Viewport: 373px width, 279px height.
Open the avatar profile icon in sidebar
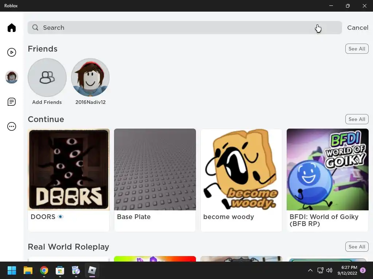click(11, 77)
